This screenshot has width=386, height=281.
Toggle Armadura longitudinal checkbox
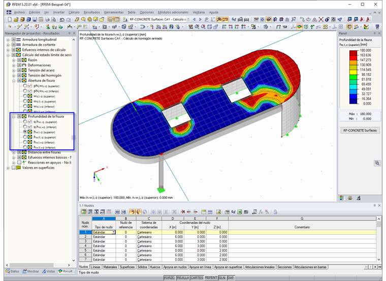point(14,40)
